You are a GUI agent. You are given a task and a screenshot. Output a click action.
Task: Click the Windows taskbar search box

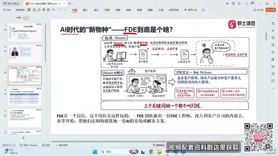pos(114,152)
